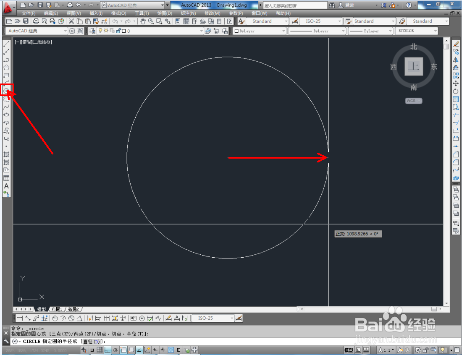The height and width of the screenshot is (355, 462).
Task: Select the Multiline Text tool
Action: coord(6,186)
